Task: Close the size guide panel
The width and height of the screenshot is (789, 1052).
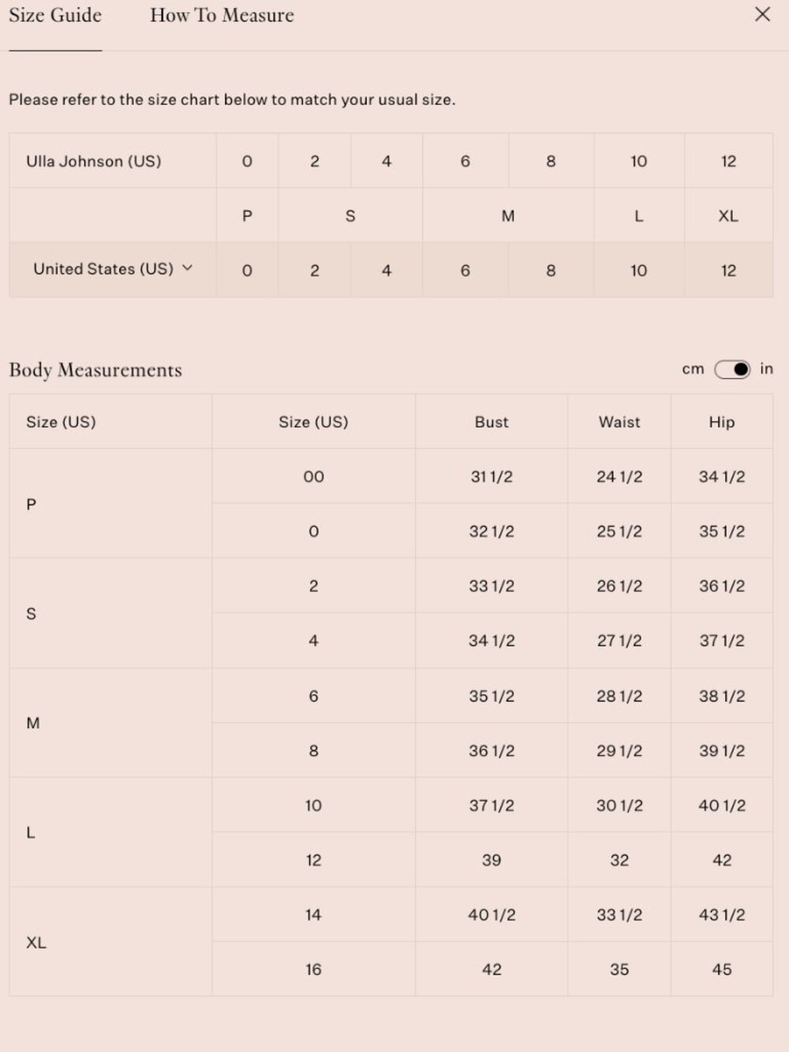Action: 762,14
